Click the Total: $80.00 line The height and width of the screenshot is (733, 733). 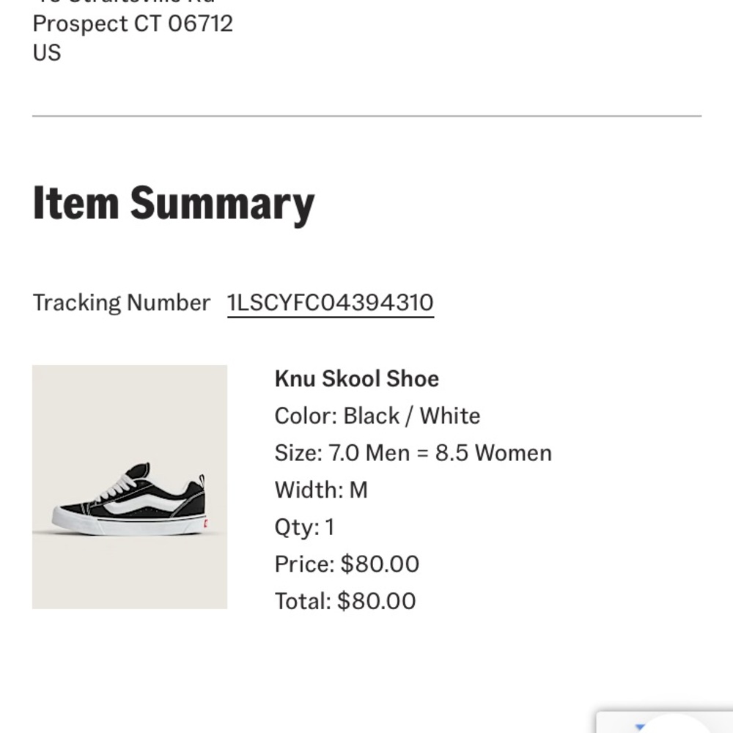pyautogui.click(x=345, y=601)
